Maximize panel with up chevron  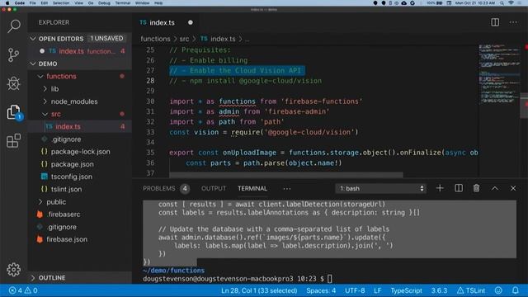[495, 188]
